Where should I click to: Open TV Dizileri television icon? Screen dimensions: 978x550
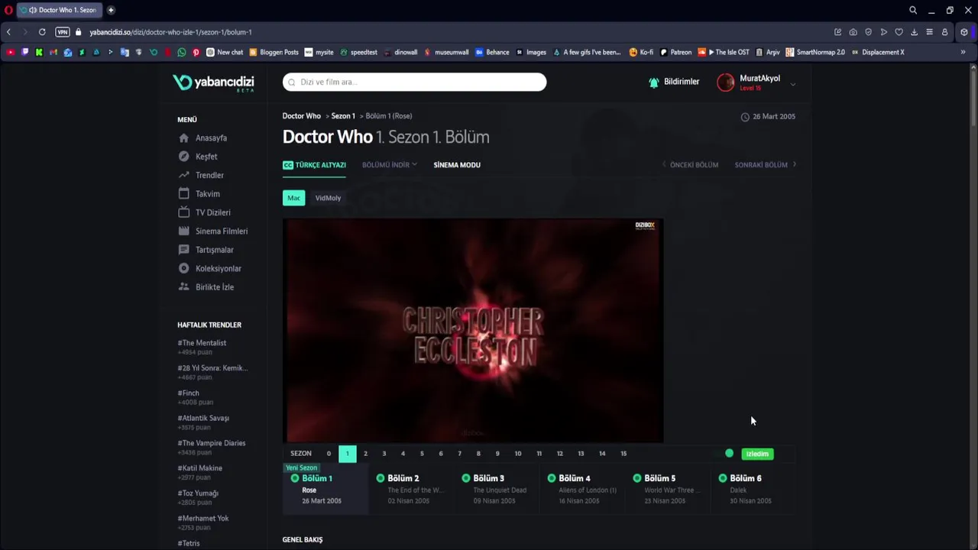(183, 212)
